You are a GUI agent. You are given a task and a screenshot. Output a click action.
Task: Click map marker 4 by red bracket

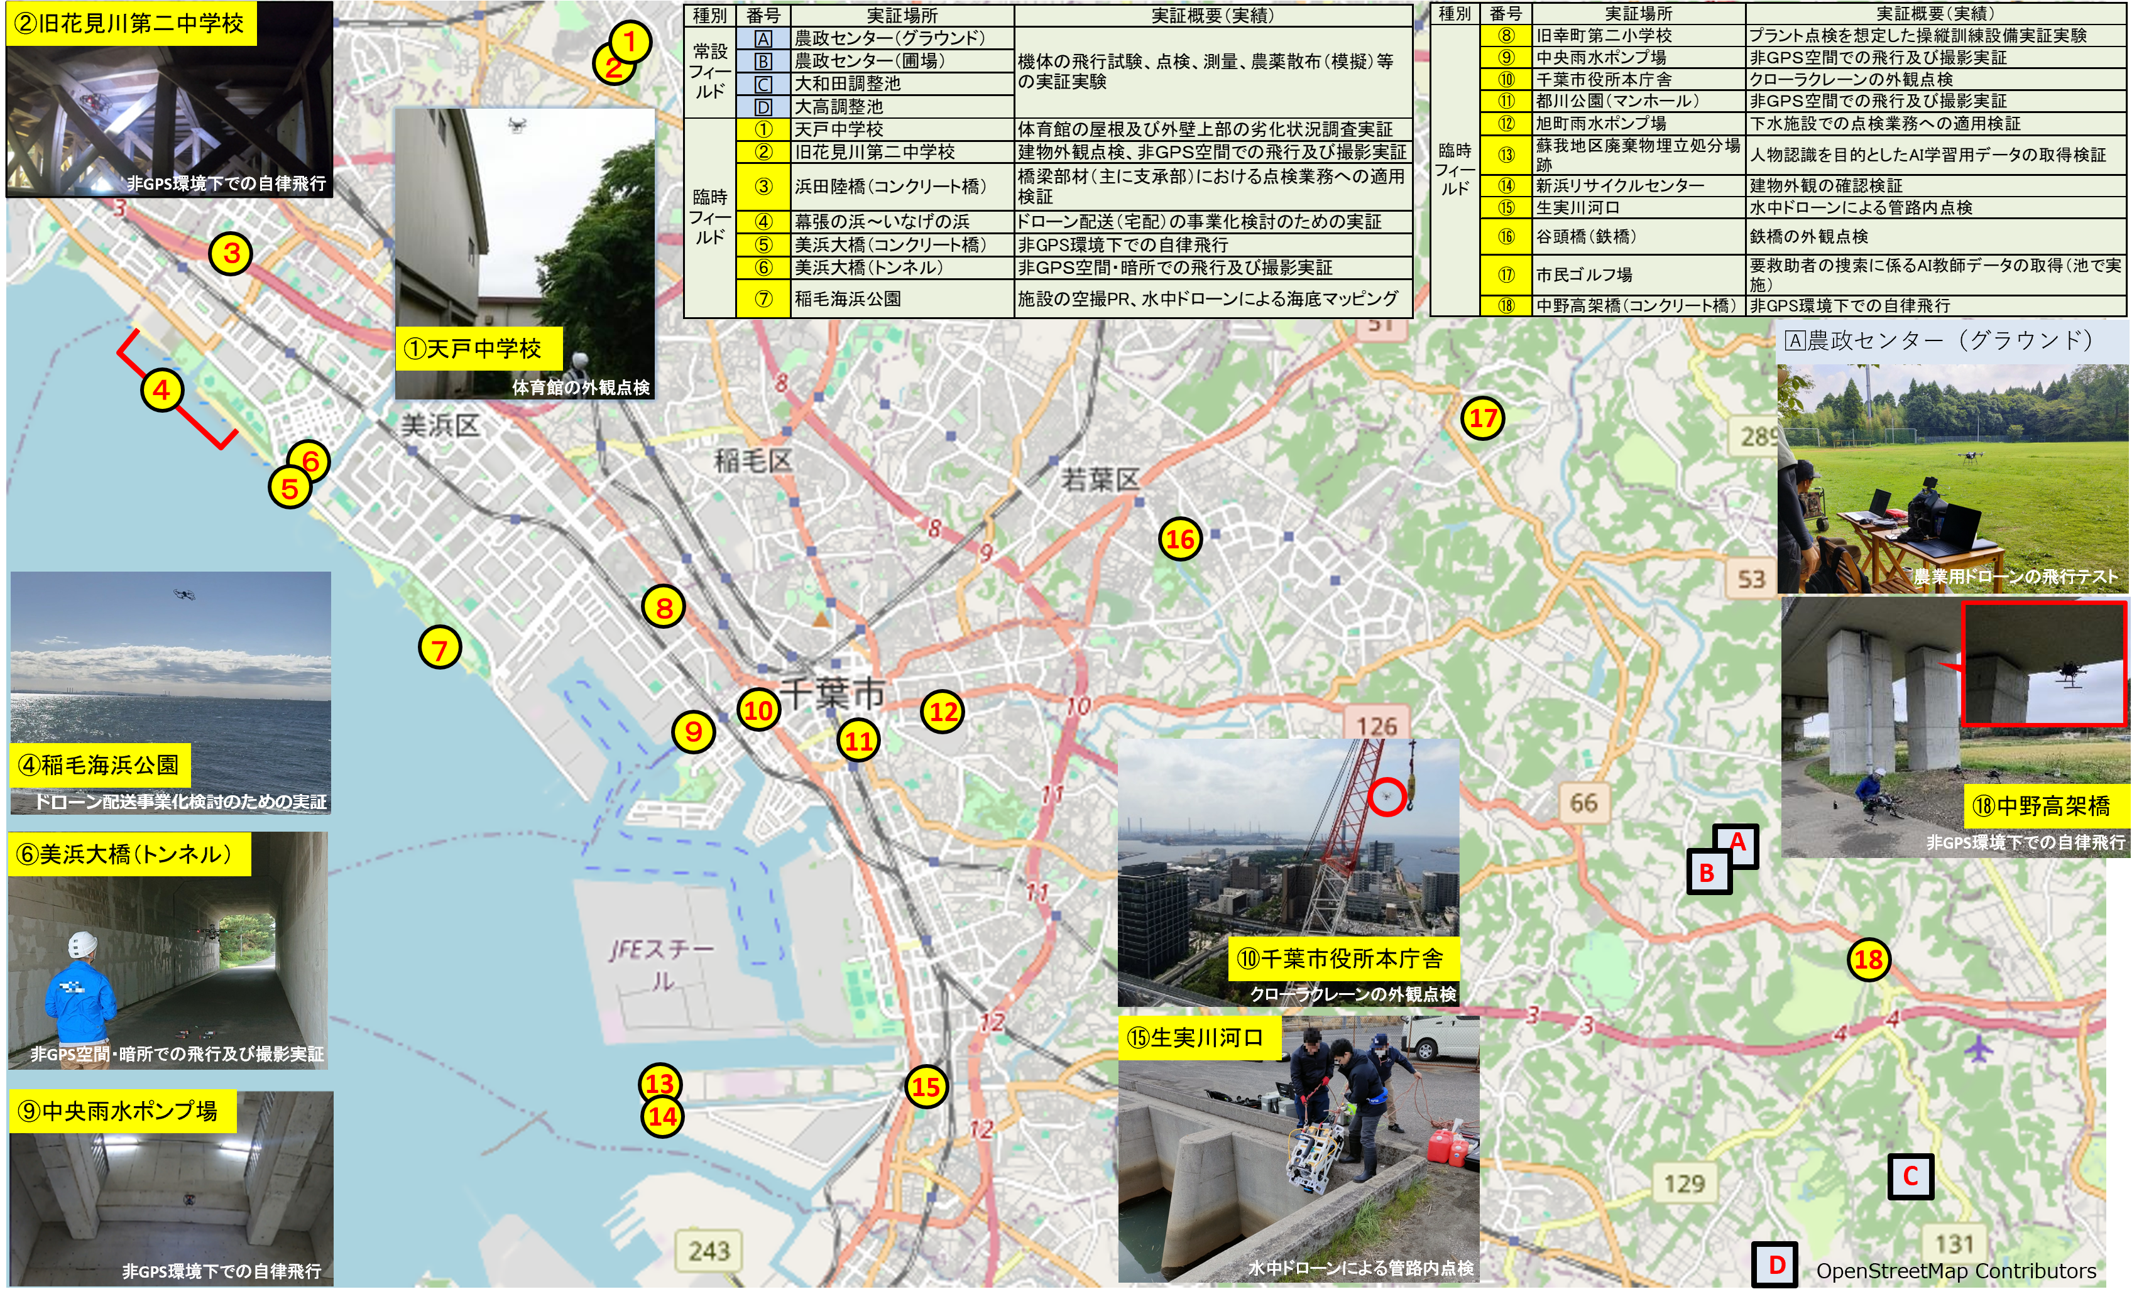(162, 389)
